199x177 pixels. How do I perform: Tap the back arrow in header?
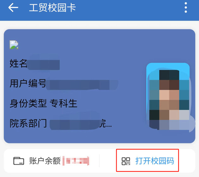(x=13, y=8)
